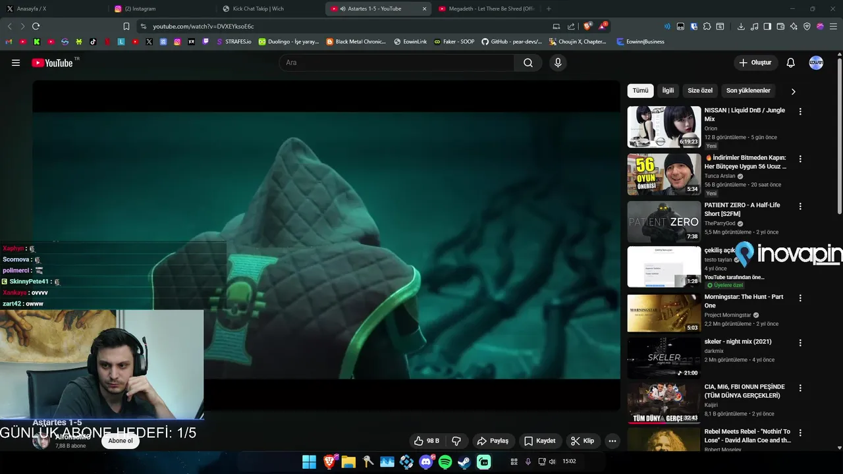Select the Size özel filter chip

coord(700,91)
